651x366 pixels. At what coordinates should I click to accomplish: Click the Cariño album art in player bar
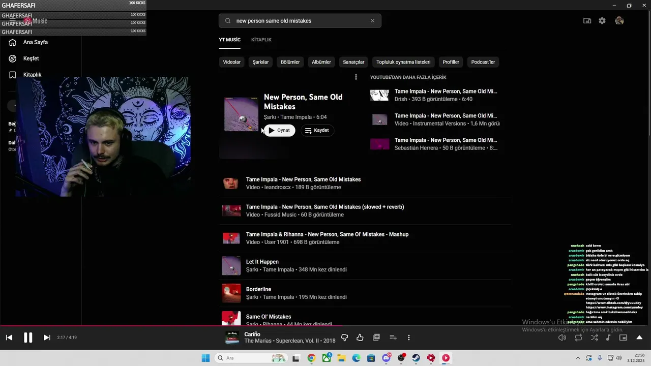pos(232,338)
